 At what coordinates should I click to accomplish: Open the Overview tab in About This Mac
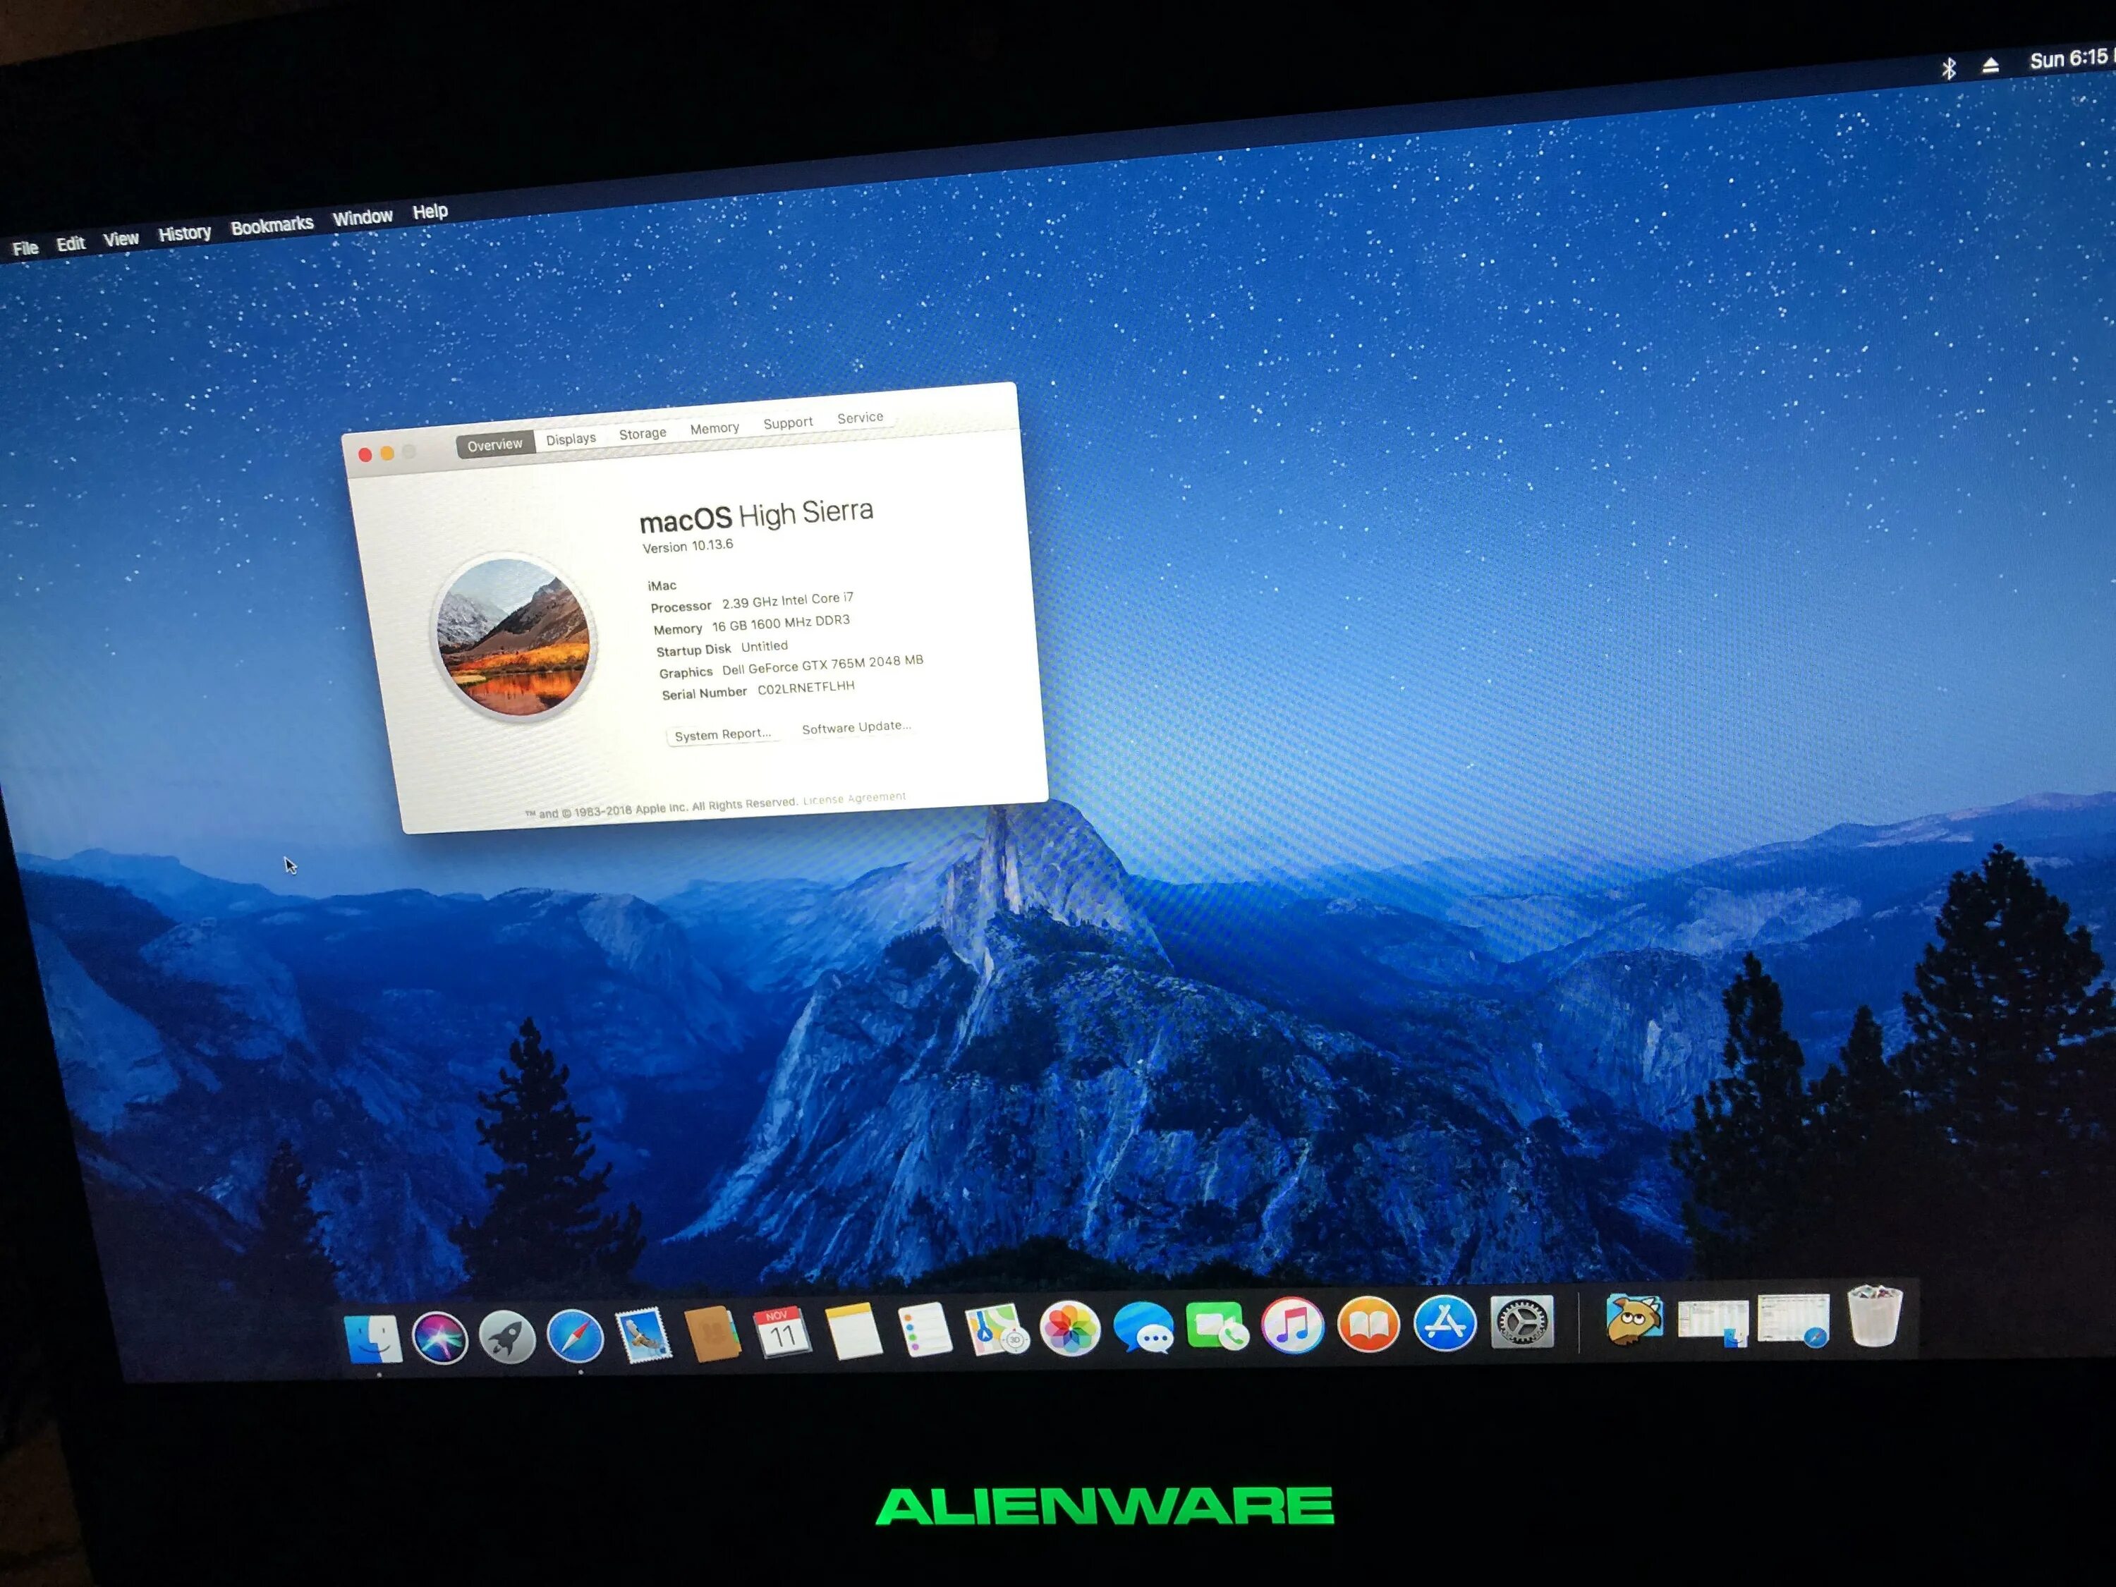point(495,440)
